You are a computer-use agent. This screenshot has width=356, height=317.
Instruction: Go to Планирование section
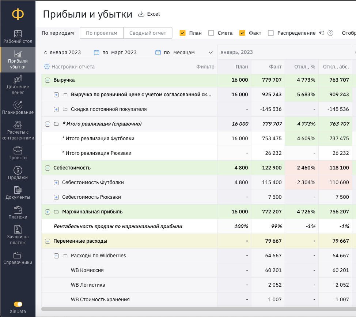coord(18,108)
